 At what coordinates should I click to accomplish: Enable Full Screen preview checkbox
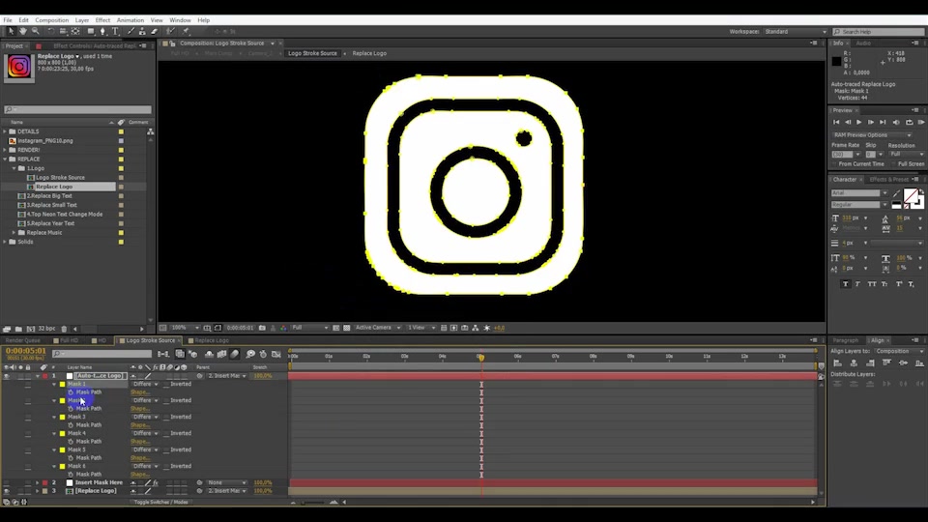(x=893, y=164)
